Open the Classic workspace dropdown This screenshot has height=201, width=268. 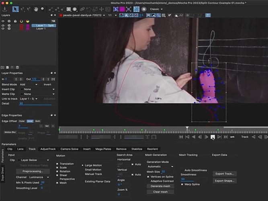coord(156,9)
